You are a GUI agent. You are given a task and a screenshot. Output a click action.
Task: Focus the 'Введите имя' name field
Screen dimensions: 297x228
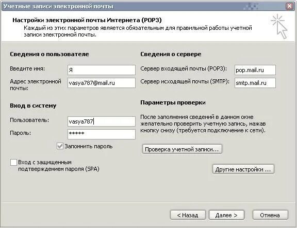pos(102,70)
